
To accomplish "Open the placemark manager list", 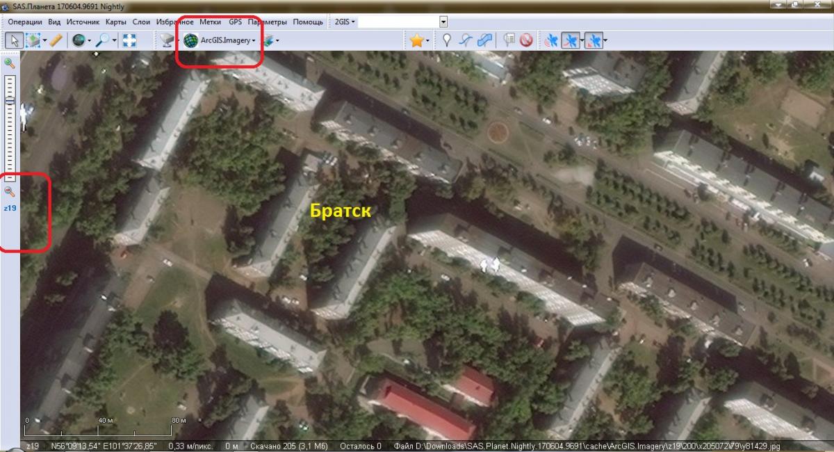I will click(509, 40).
